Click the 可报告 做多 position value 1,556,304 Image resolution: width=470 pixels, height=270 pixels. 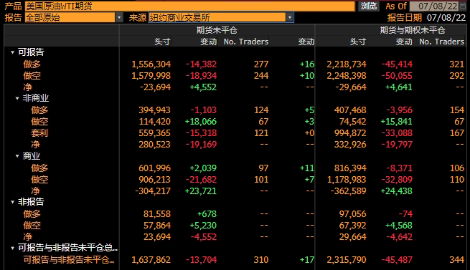(x=151, y=64)
